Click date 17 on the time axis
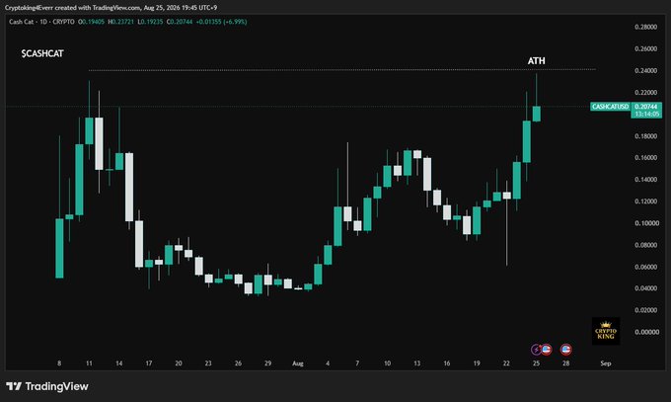This screenshot has height=402, width=671. click(148, 363)
